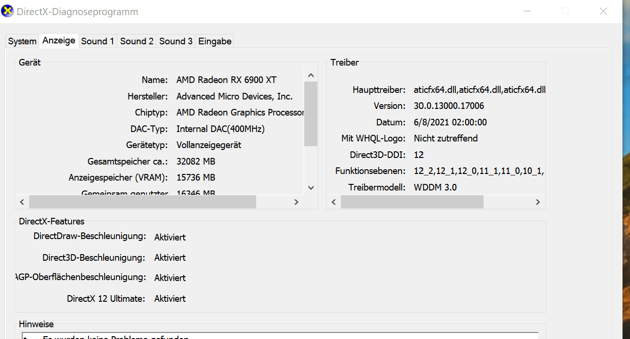Viewport: 630px width, 339px height.
Task: Click the Direct3D-DDI value 12
Action: [419, 155]
